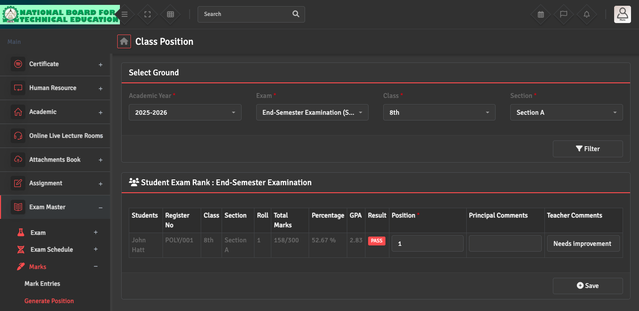Open the notifications bell icon

click(x=587, y=14)
